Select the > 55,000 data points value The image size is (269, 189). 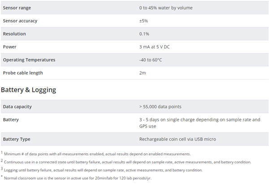click(160, 107)
